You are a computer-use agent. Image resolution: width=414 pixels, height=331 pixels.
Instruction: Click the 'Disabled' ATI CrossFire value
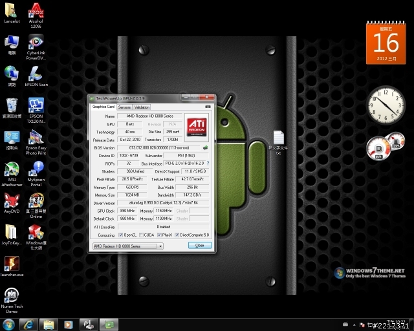(164, 227)
